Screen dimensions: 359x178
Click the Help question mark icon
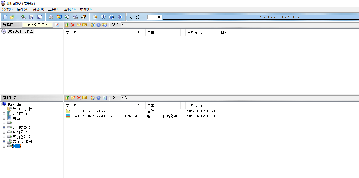tap(111, 17)
